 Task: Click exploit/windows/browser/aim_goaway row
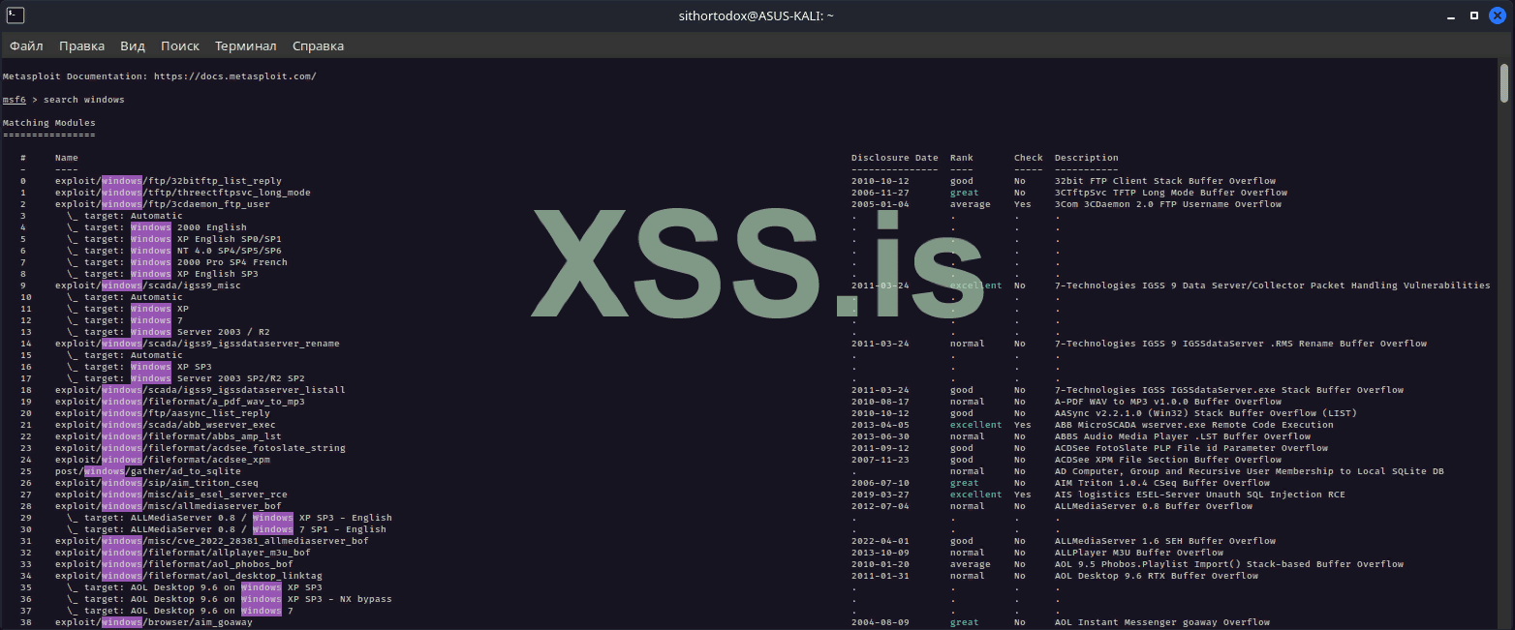coord(154,622)
